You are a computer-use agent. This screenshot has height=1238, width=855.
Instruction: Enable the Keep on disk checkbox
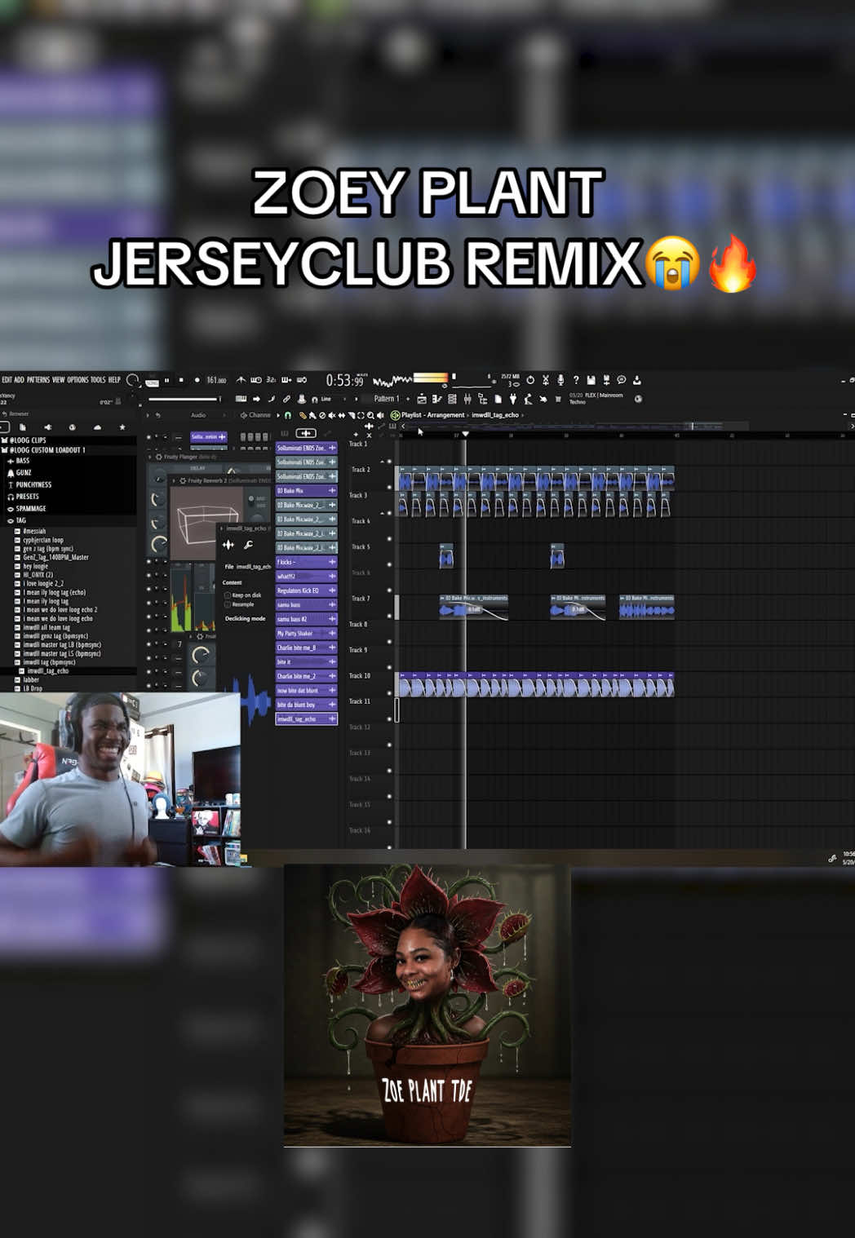[x=228, y=595]
